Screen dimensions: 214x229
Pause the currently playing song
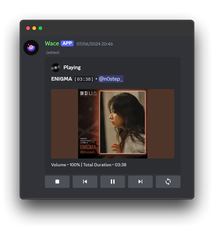click(x=113, y=182)
